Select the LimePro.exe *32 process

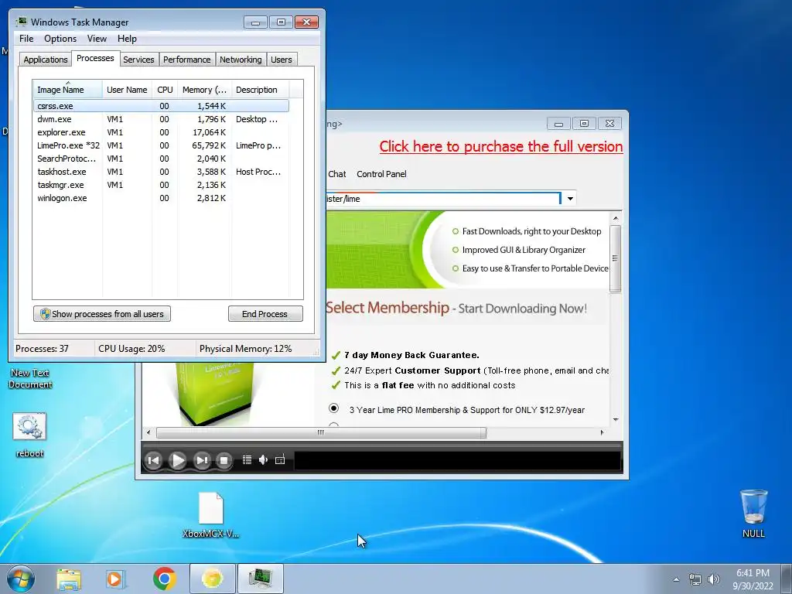[x=161, y=145]
